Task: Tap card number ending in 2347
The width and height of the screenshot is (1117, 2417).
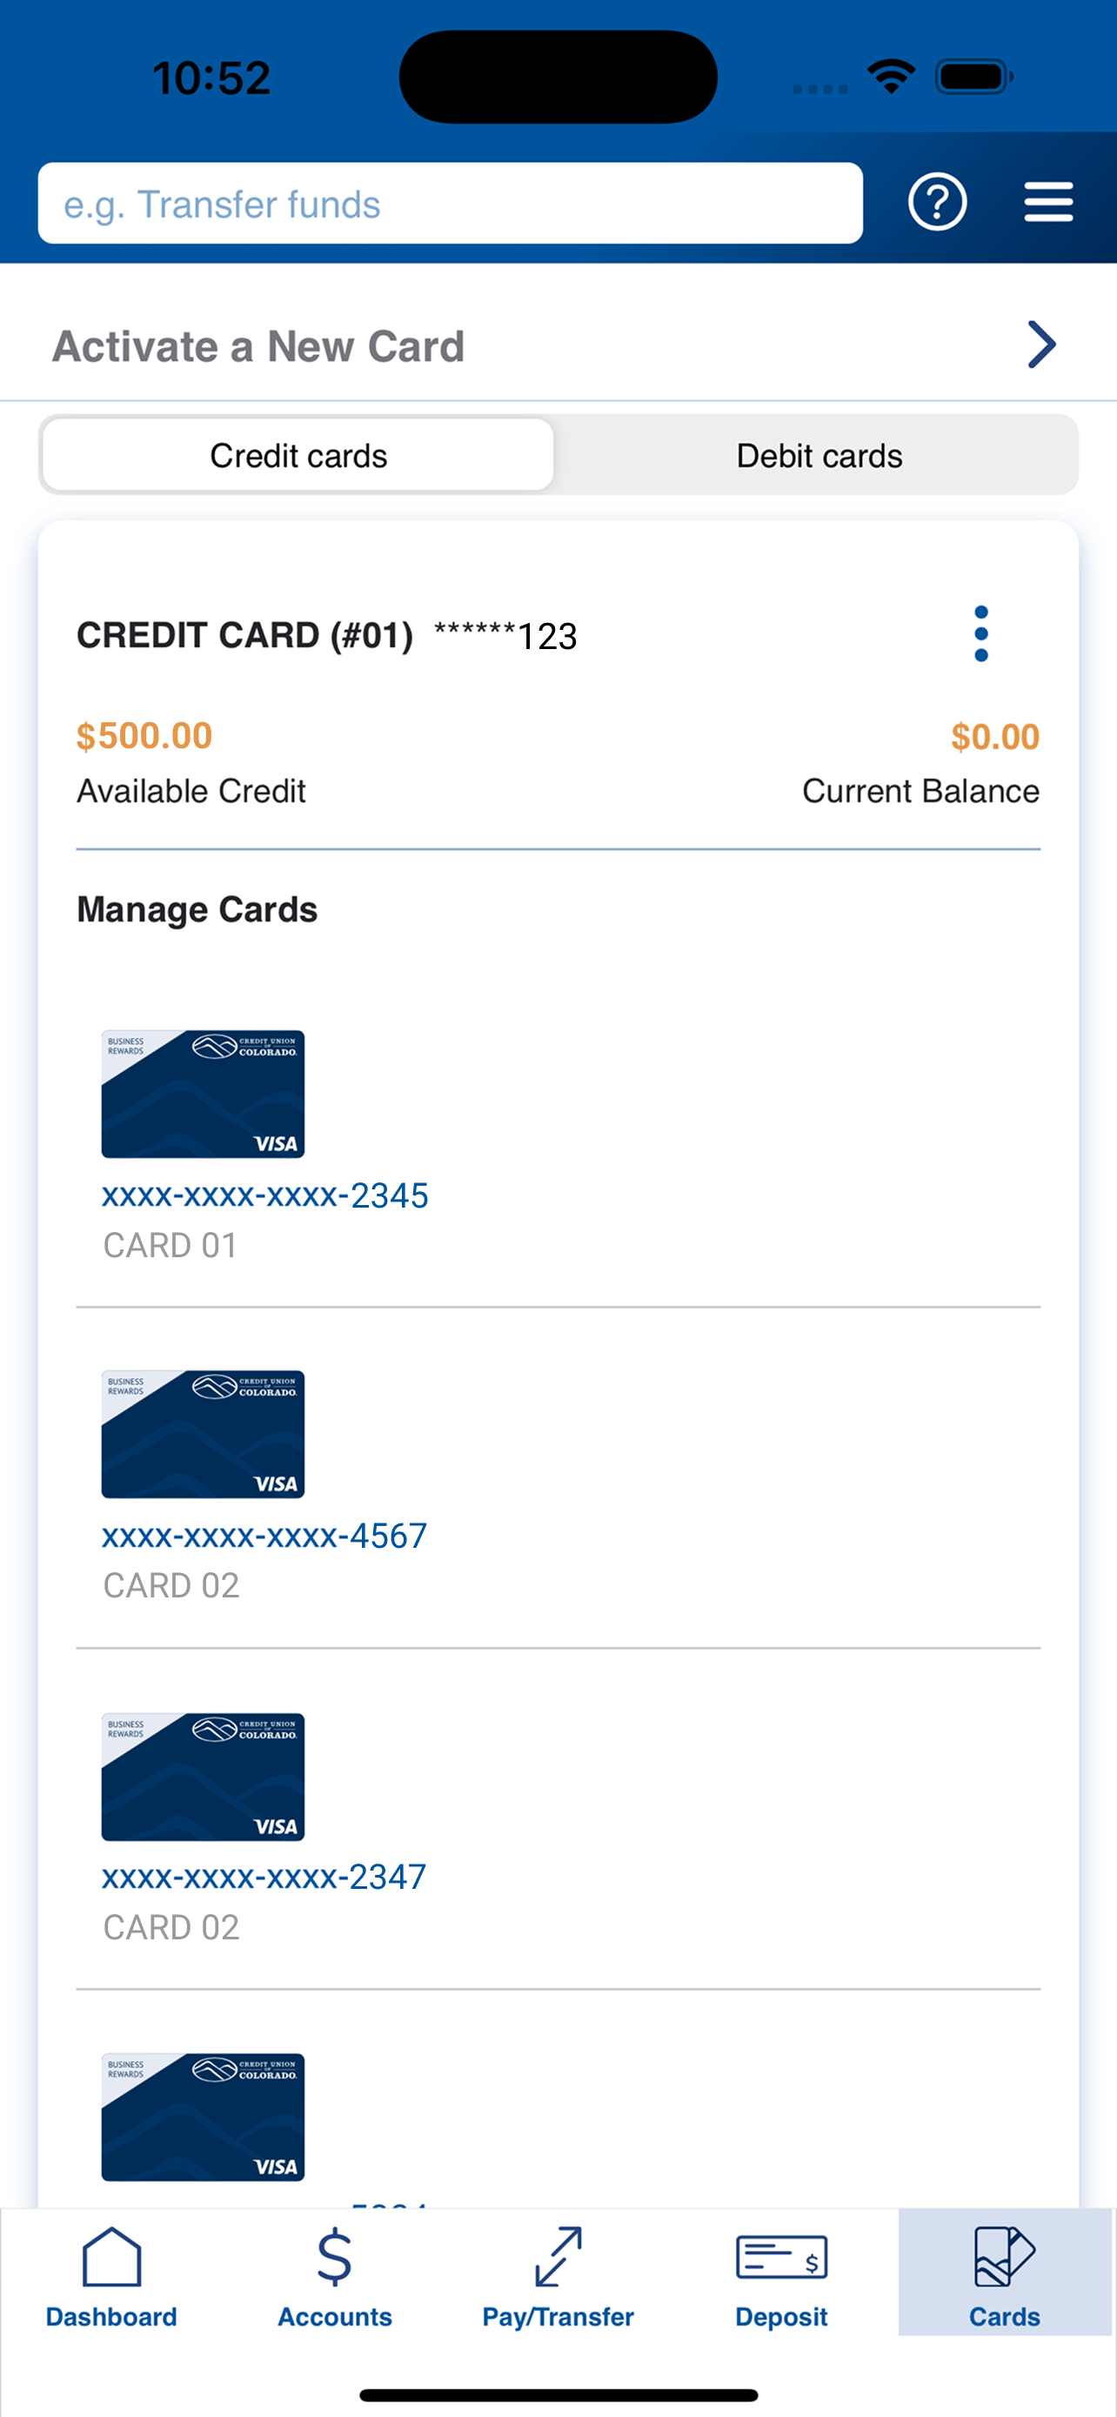Action: (x=264, y=1877)
